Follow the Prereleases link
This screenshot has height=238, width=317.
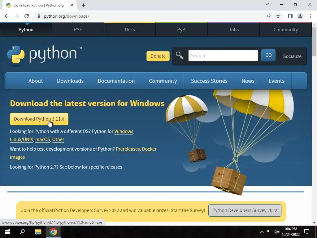tap(128, 149)
